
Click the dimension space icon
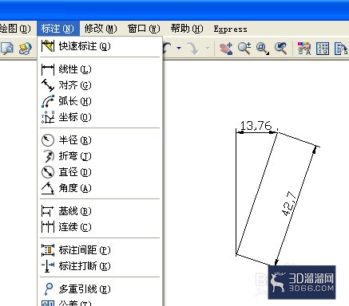(48, 250)
